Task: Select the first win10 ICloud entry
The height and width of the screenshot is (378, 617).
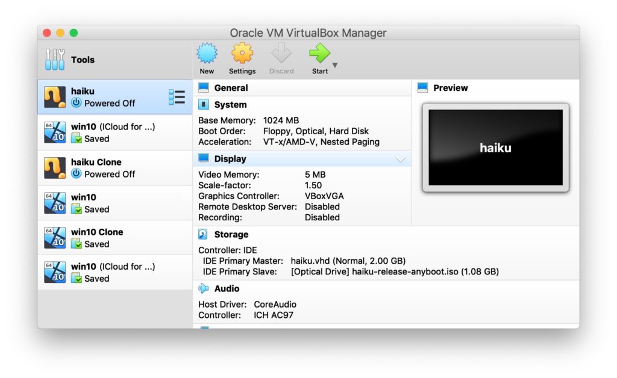Action: 108,132
